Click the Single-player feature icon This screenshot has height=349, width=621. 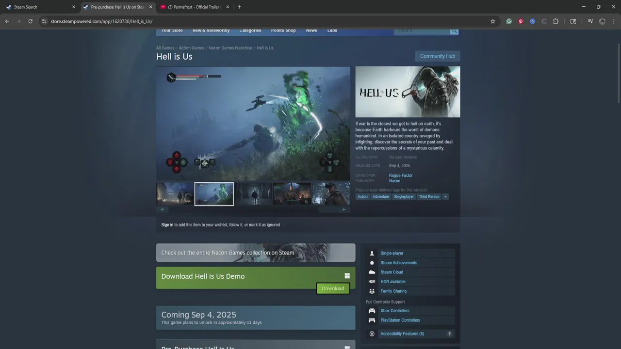pos(372,253)
